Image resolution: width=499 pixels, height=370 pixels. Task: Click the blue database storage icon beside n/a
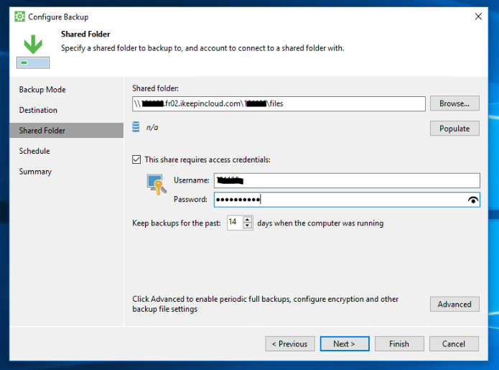pyautogui.click(x=136, y=126)
